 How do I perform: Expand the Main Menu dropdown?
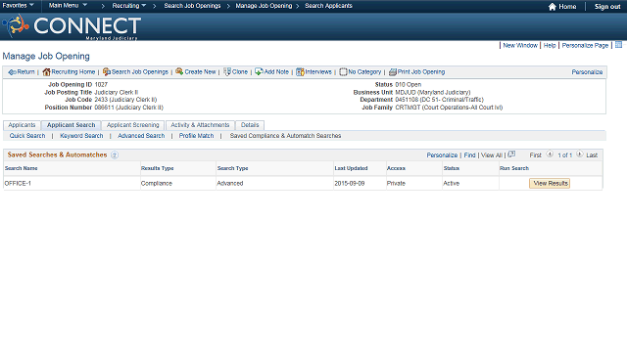point(68,6)
